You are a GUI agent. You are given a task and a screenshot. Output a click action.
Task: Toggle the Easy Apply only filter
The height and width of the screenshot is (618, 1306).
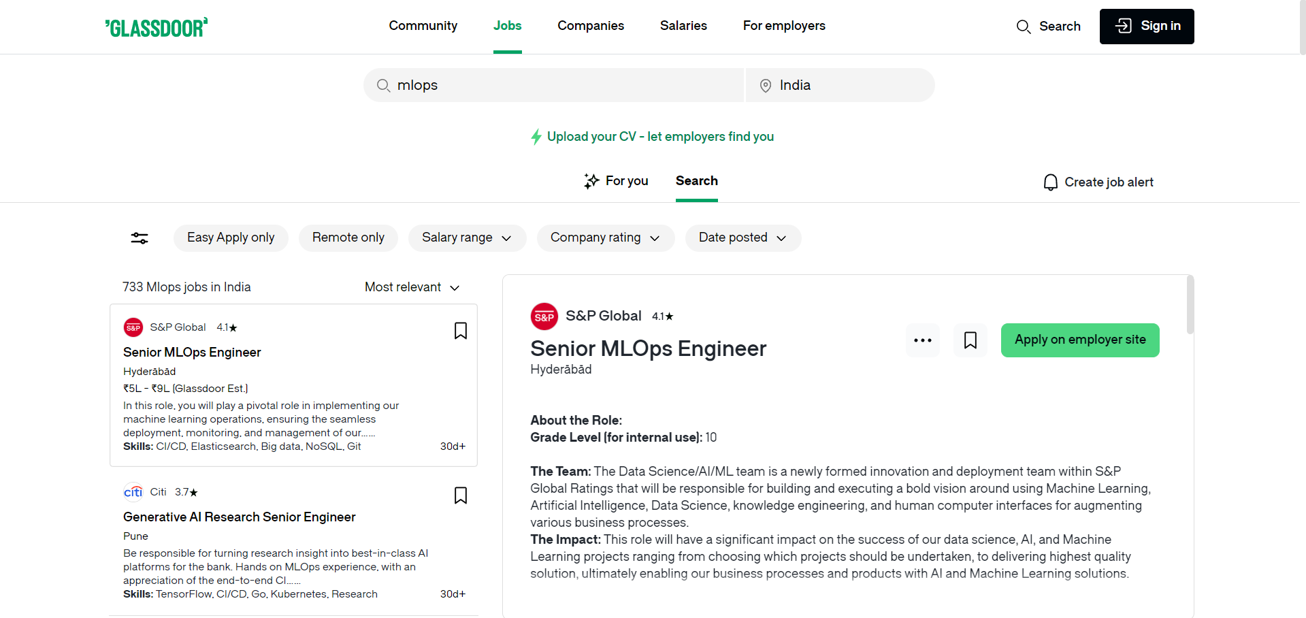tap(231, 238)
